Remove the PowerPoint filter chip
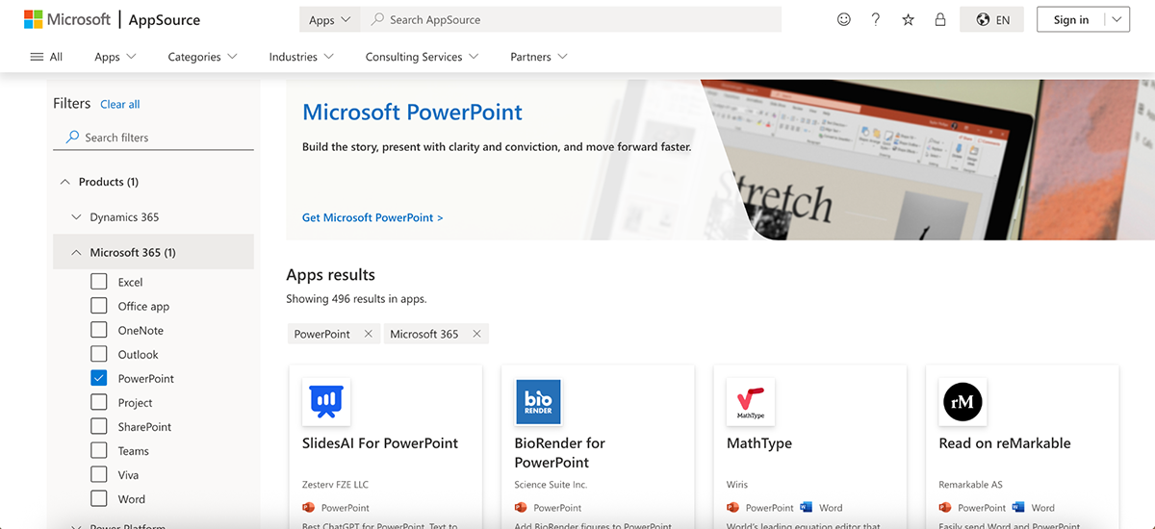 368,334
